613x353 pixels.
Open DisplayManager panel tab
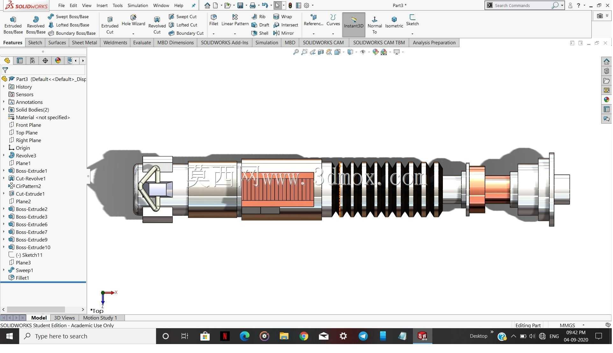tap(58, 61)
